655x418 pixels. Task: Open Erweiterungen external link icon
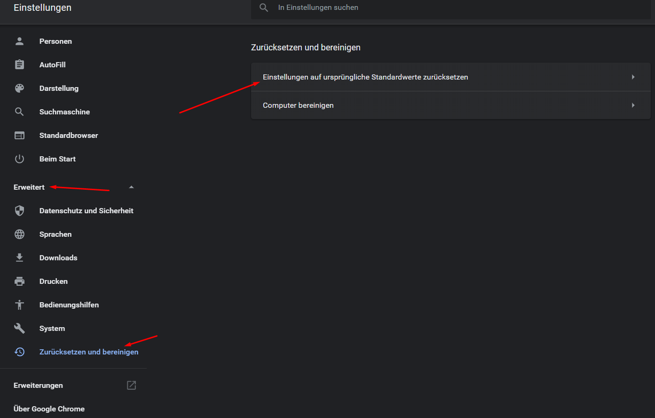click(x=132, y=385)
